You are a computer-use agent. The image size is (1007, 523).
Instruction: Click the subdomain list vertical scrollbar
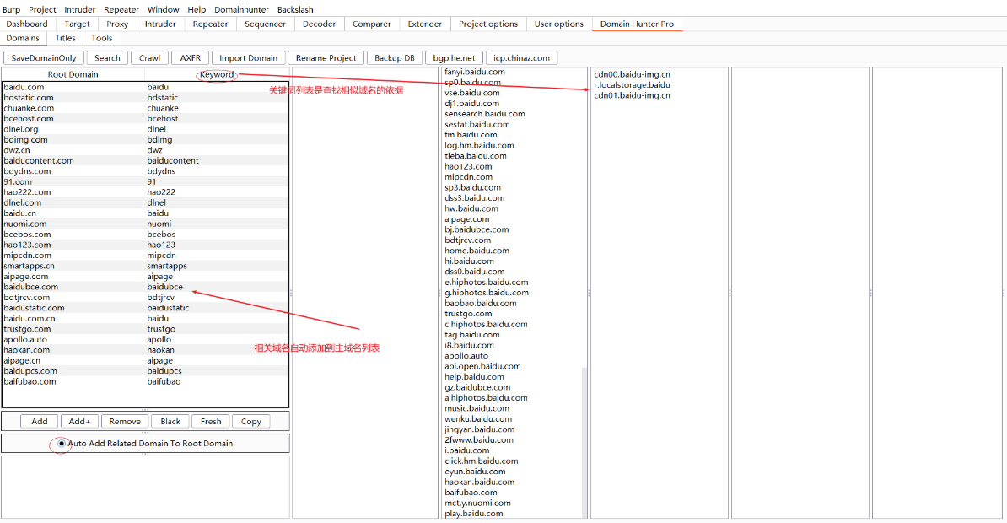pyautogui.click(x=584, y=442)
